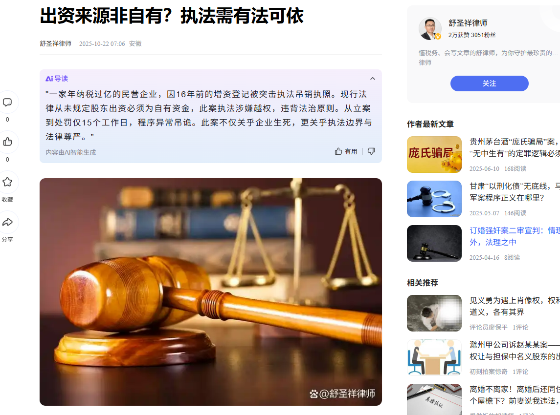Open 离婚不离家 recommended article

coord(515,395)
